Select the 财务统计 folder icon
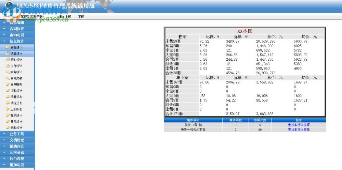342x170 pixels. click(x=8, y=72)
